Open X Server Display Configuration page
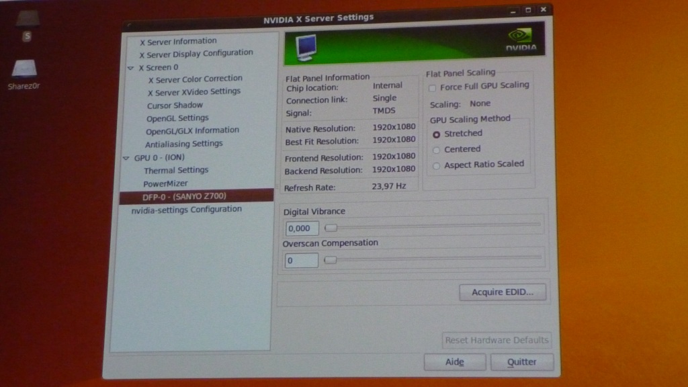 coord(196,54)
